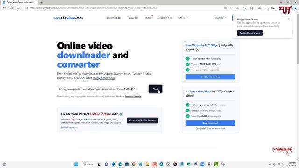Image resolution: width=299 pixels, height=168 pixels.
Task: Open the 'many other sites' link
Action: click(104, 78)
